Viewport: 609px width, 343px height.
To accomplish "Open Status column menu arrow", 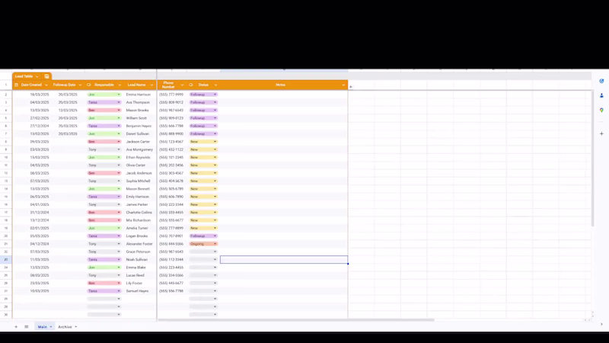I will coord(215,85).
